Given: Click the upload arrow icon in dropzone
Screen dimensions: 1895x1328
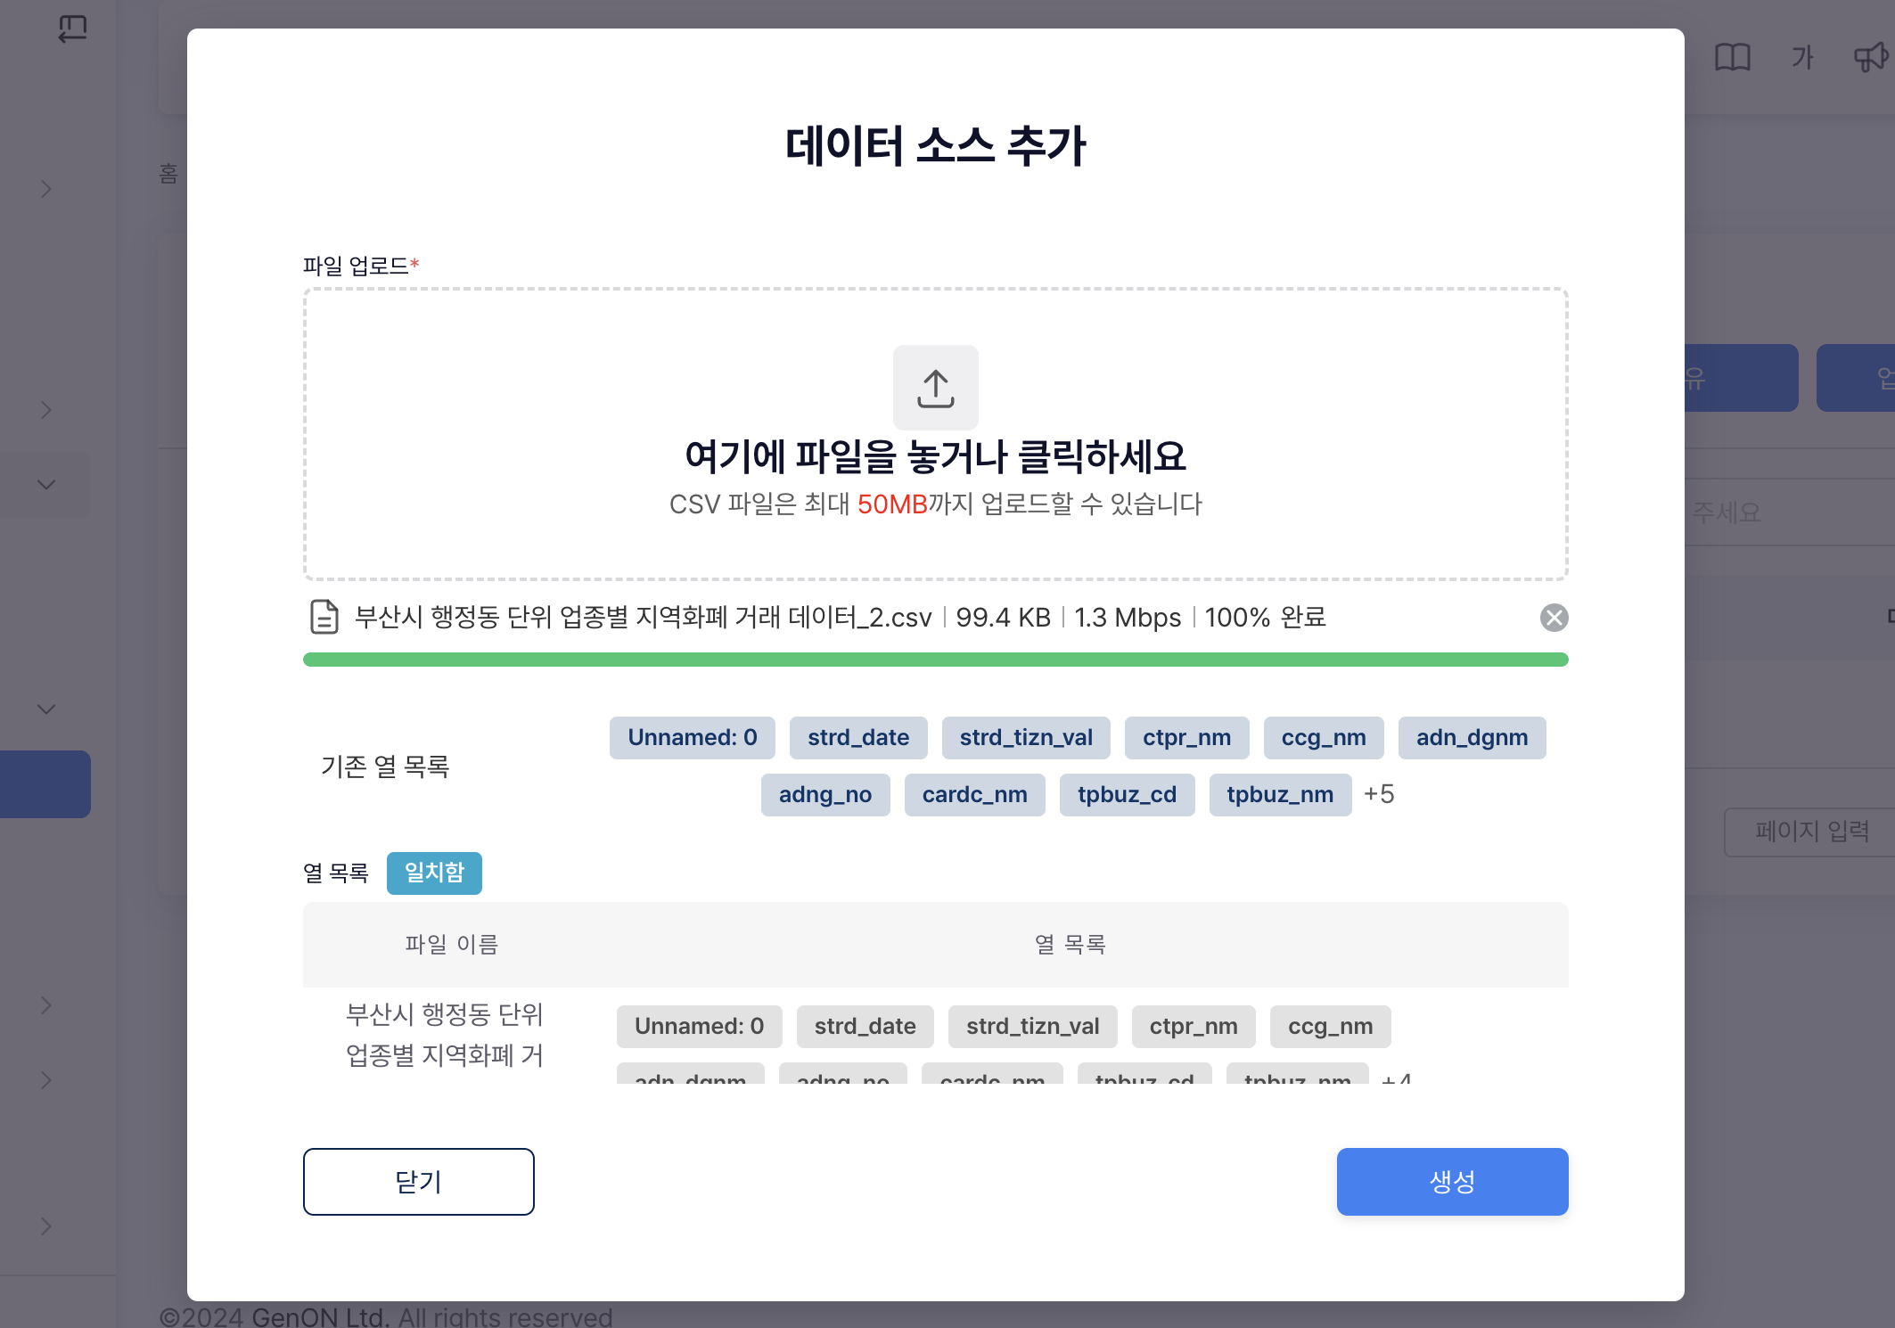Looking at the screenshot, I should click(935, 388).
